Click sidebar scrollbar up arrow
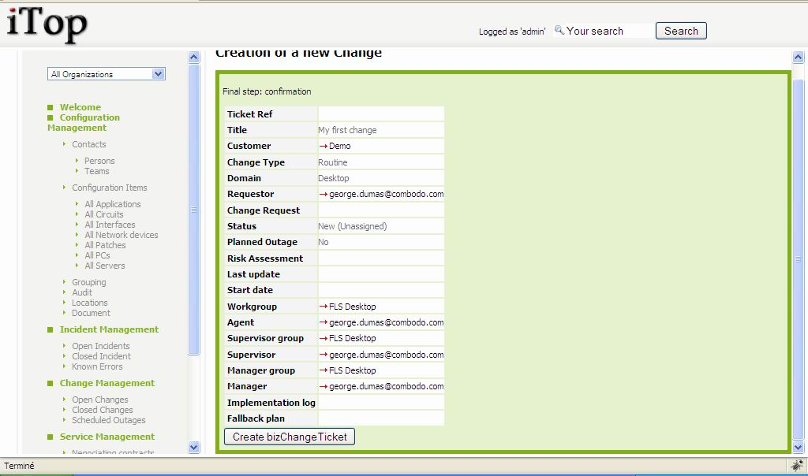The image size is (808, 476). [x=194, y=57]
